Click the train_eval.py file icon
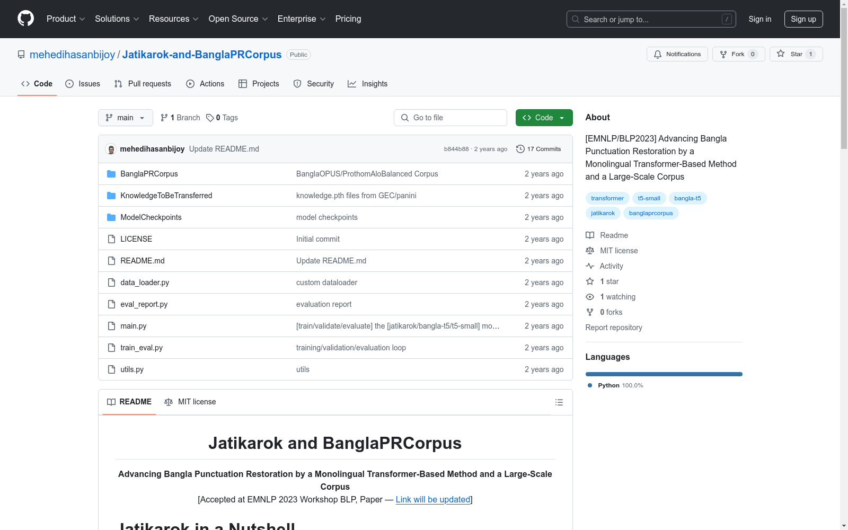 [x=111, y=348]
